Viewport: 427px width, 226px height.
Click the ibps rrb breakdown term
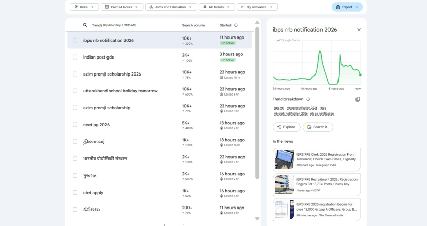(x=279, y=108)
